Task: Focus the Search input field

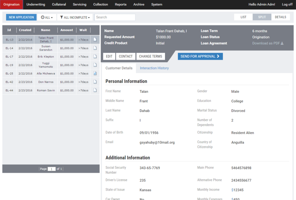Action: [115, 17]
